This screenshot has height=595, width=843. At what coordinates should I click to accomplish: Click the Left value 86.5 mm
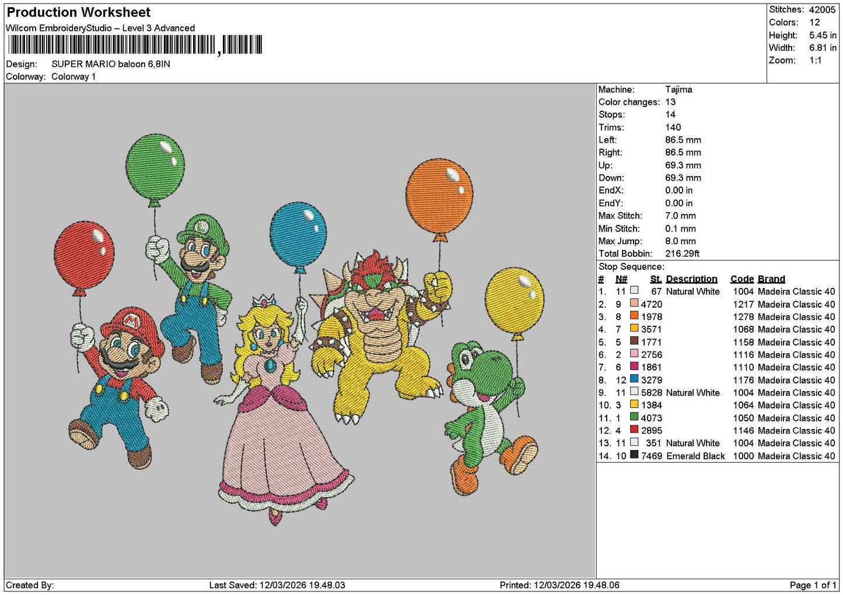click(x=683, y=140)
